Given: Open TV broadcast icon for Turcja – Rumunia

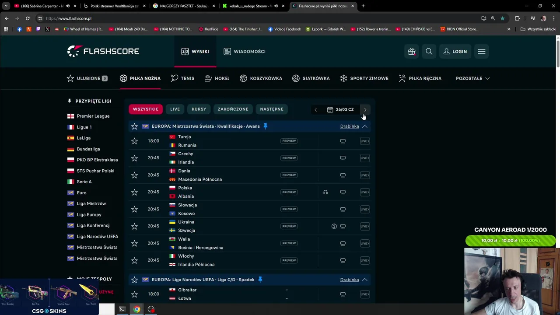Looking at the screenshot, I should pyautogui.click(x=343, y=141).
